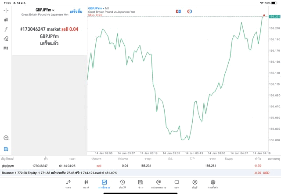Viewport: 281px width, 196px height.
Task: Click the T/P column header
Action: click(192, 159)
